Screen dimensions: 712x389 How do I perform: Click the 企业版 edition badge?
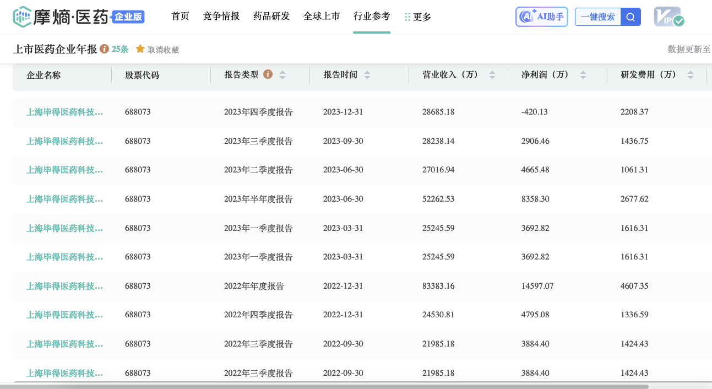coord(128,17)
